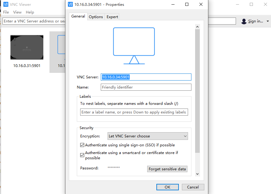Image resolution: width=271 pixels, height=194 pixels.
Task: Click the Name friendly identifier field
Action: click(x=146, y=87)
